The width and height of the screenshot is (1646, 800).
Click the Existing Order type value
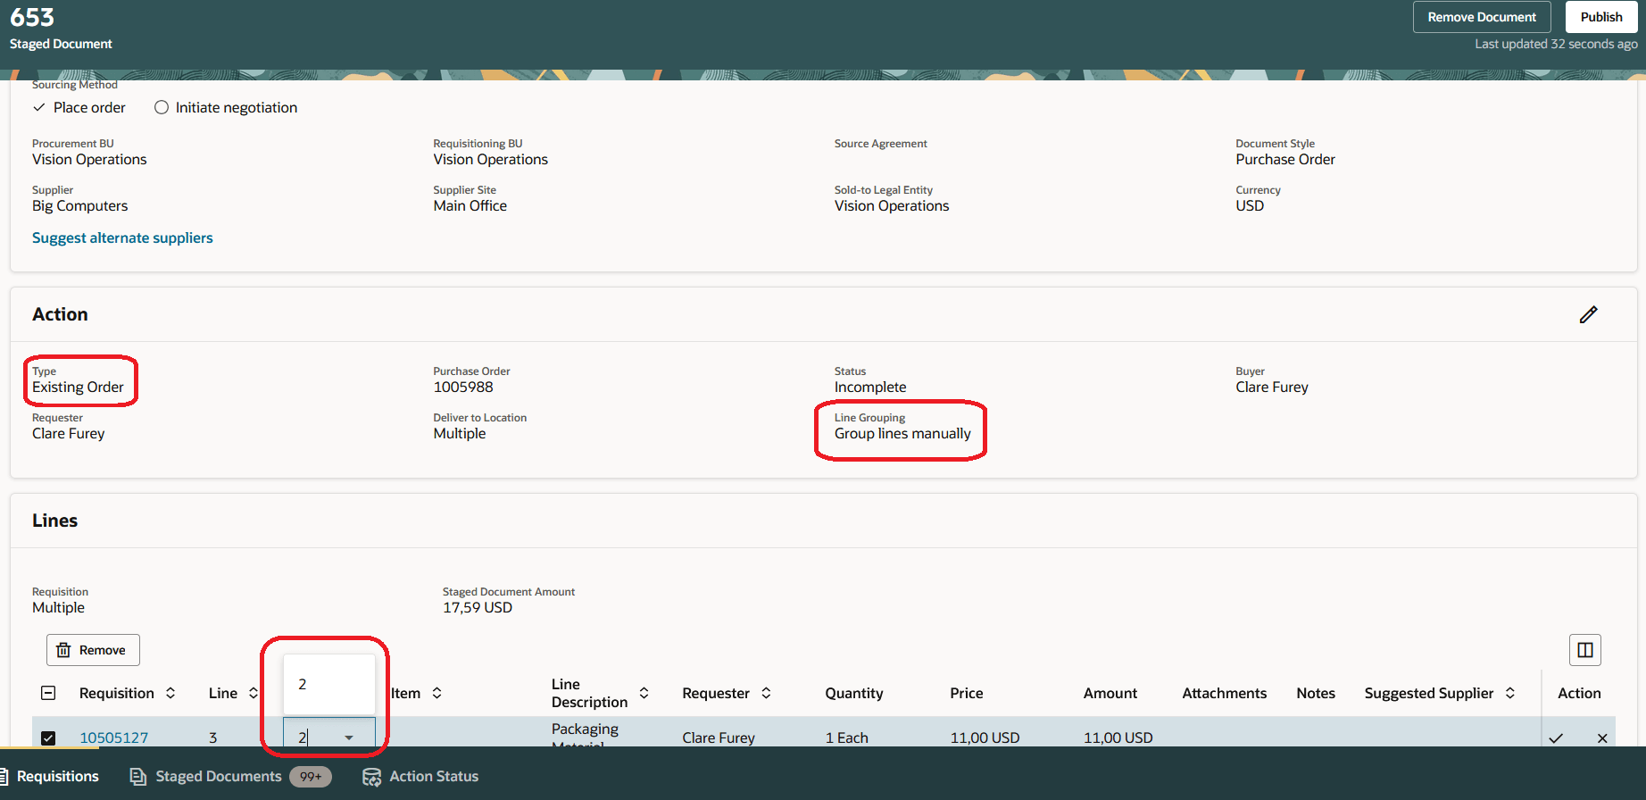pos(78,387)
